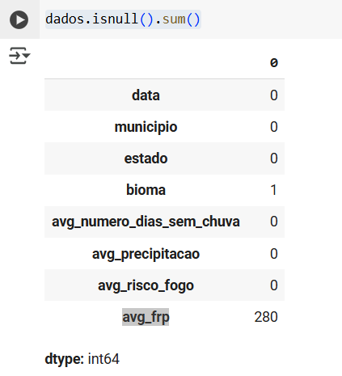The width and height of the screenshot is (342, 376).
Task: Click the column header 0
Action: [274, 62]
